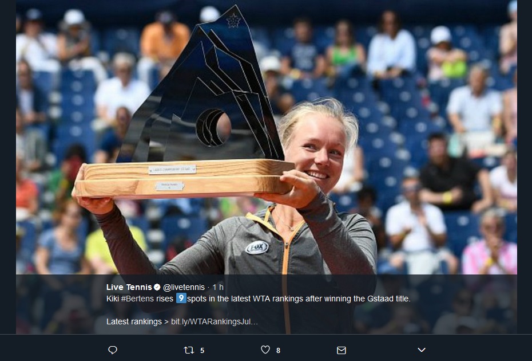Click the tweet text mentioning the Gstaad title
This screenshot has height=361, width=532.
[x=258, y=299]
